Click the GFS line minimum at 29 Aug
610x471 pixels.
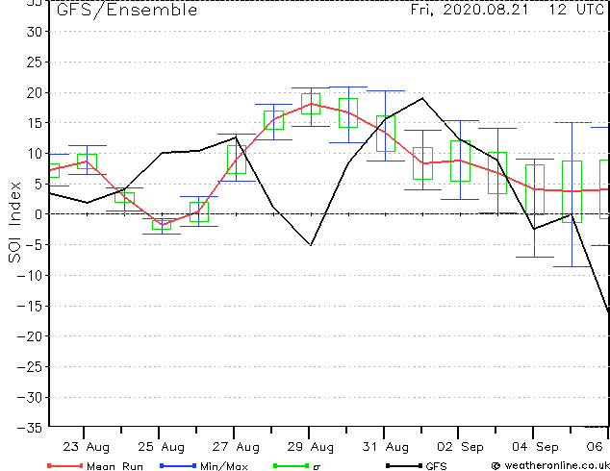tap(311, 245)
